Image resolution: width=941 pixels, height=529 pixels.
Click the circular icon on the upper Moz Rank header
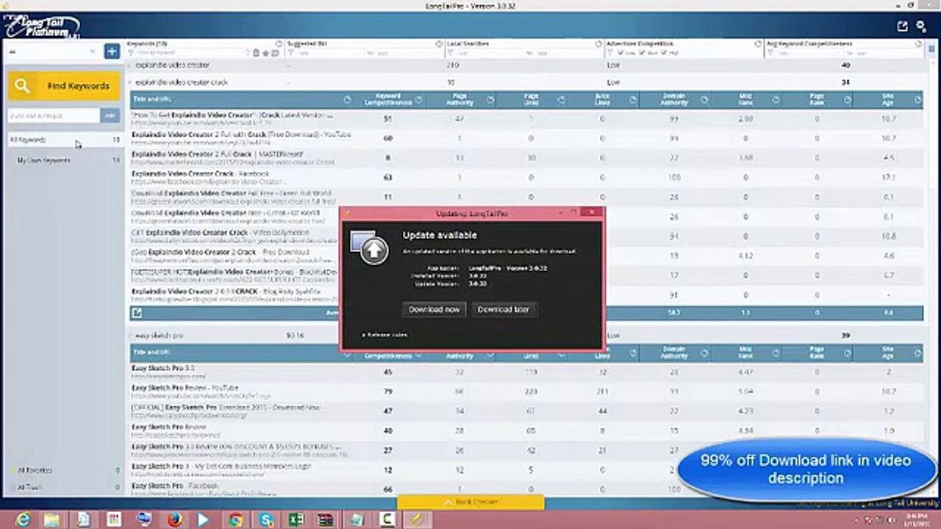pos(775,99)
